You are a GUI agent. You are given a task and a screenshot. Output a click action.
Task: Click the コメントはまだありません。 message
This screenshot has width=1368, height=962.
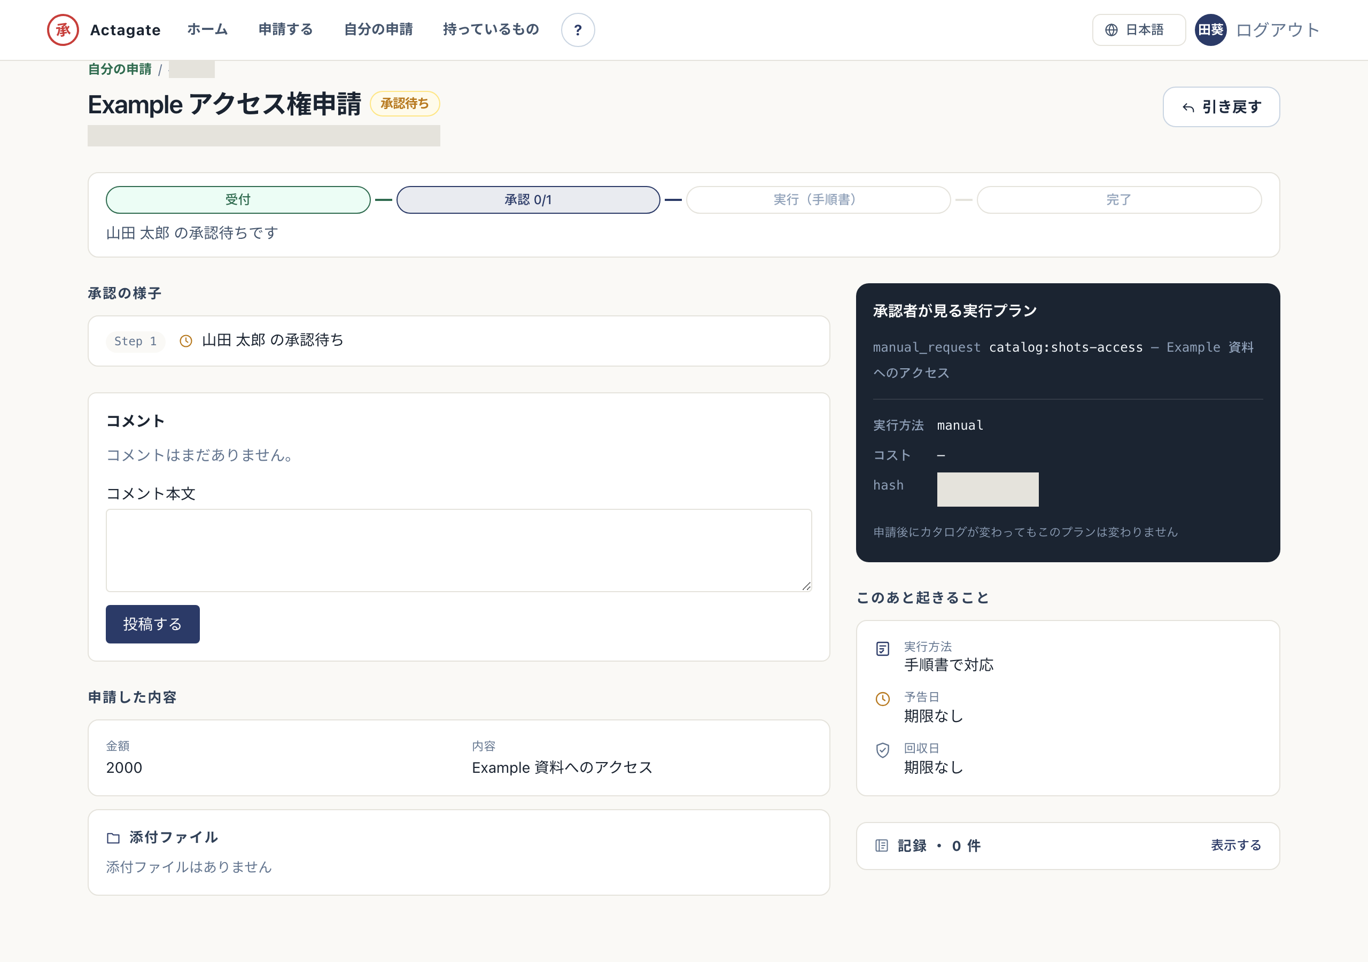[x=199, y=455]
